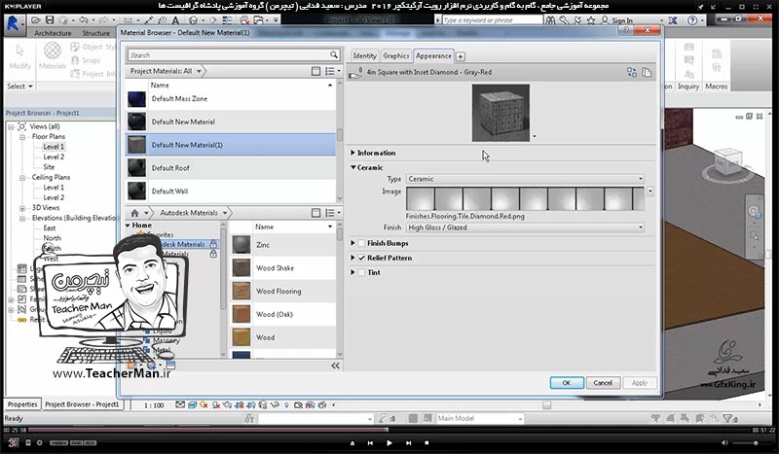Open the Type dropdown showing Ceramic
The width and height of the screenshot is (779, 454).
tap(525, 179)
